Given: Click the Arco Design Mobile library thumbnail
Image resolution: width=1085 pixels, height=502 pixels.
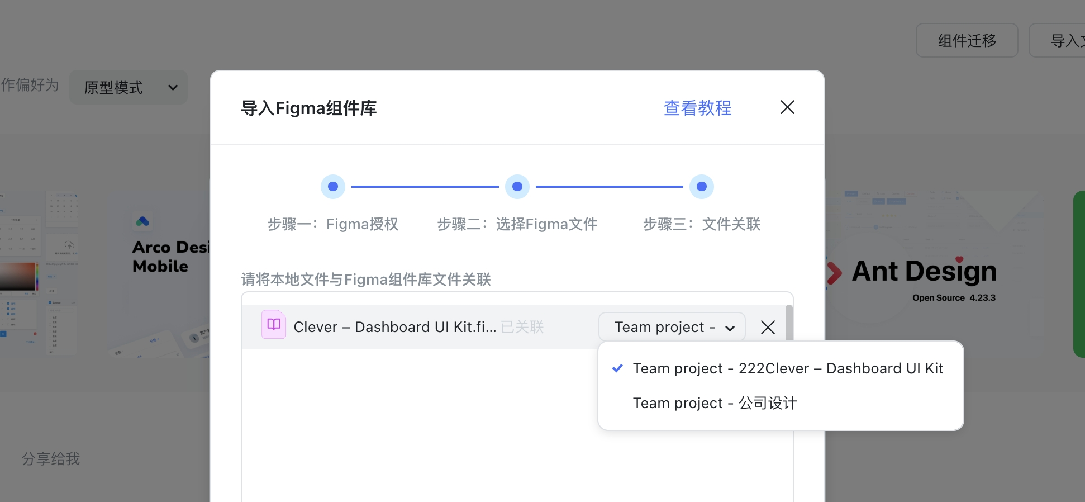Looking at the screenshot, I should (x=159, y=274).
